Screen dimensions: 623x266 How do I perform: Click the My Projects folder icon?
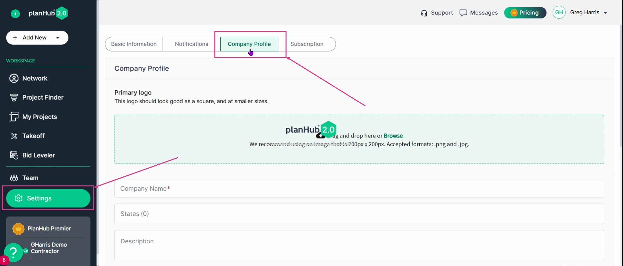(14, 117)
